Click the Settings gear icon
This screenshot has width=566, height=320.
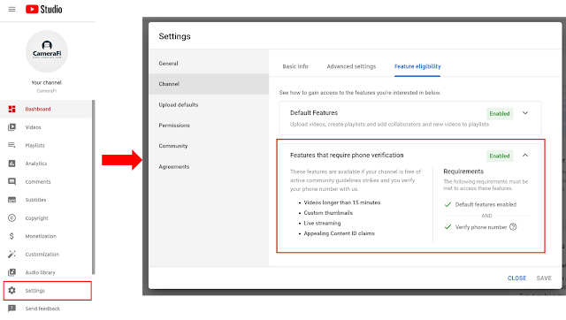[x=11, y=291]
